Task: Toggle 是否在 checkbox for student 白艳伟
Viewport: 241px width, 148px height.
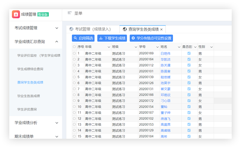Action: (x=189, y=53)
